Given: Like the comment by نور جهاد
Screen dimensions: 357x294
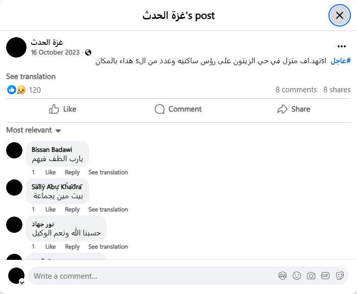Looking at the screenshot, I should point(50,247).
